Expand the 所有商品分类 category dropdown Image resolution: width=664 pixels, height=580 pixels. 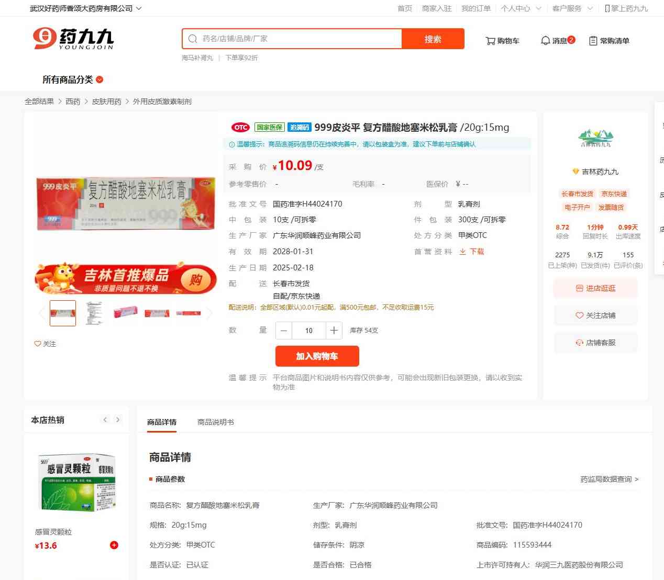(73, 79)
